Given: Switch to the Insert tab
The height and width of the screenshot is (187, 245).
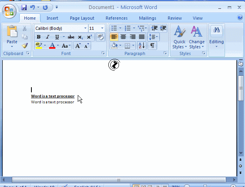Looking at the screenshot, I should (x=52, y=18).
